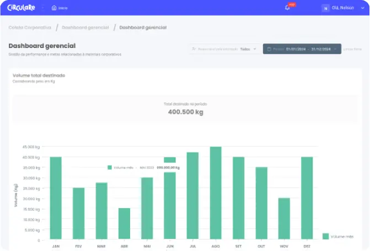Viewport: 370px width, 251px height.
Task: Click the Total destinado no período label
Action: [185, 104]
